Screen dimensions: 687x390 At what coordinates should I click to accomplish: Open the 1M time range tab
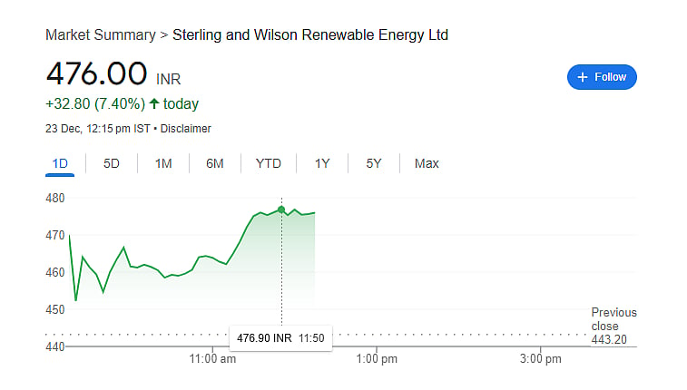(163, 163)
